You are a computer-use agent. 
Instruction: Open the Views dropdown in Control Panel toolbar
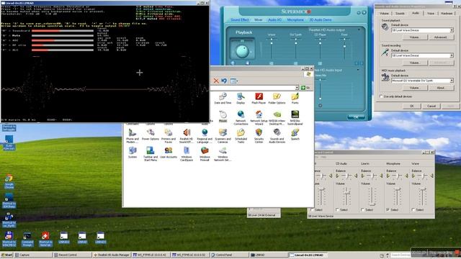(234, 81)
